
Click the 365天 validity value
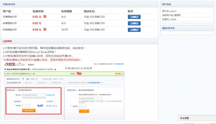65,30
